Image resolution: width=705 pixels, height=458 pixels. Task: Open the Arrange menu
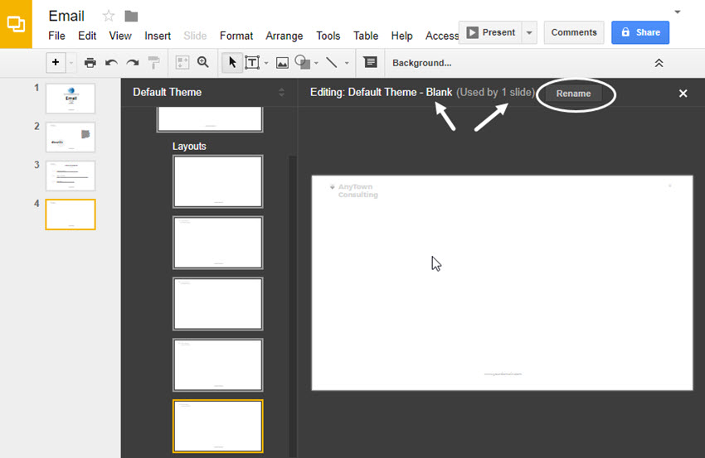click(x=284, y=36)
